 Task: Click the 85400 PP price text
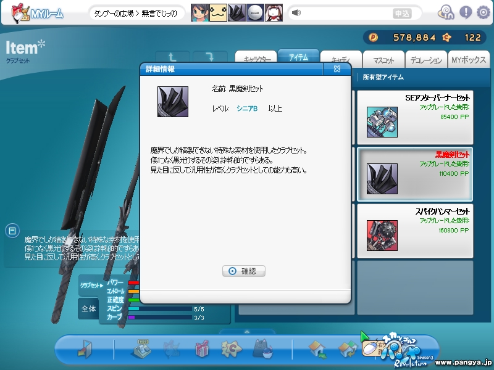[454, 117]
